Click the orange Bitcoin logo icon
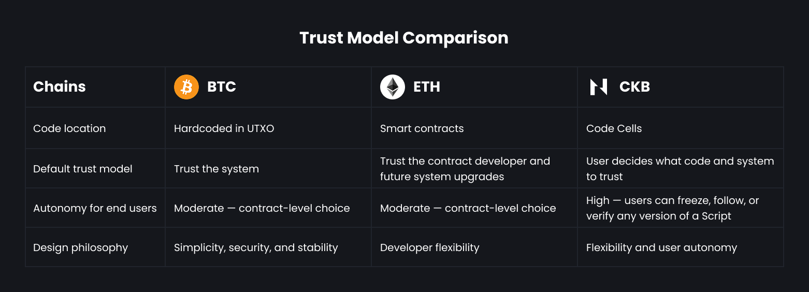809x292 pixels. 186,87
